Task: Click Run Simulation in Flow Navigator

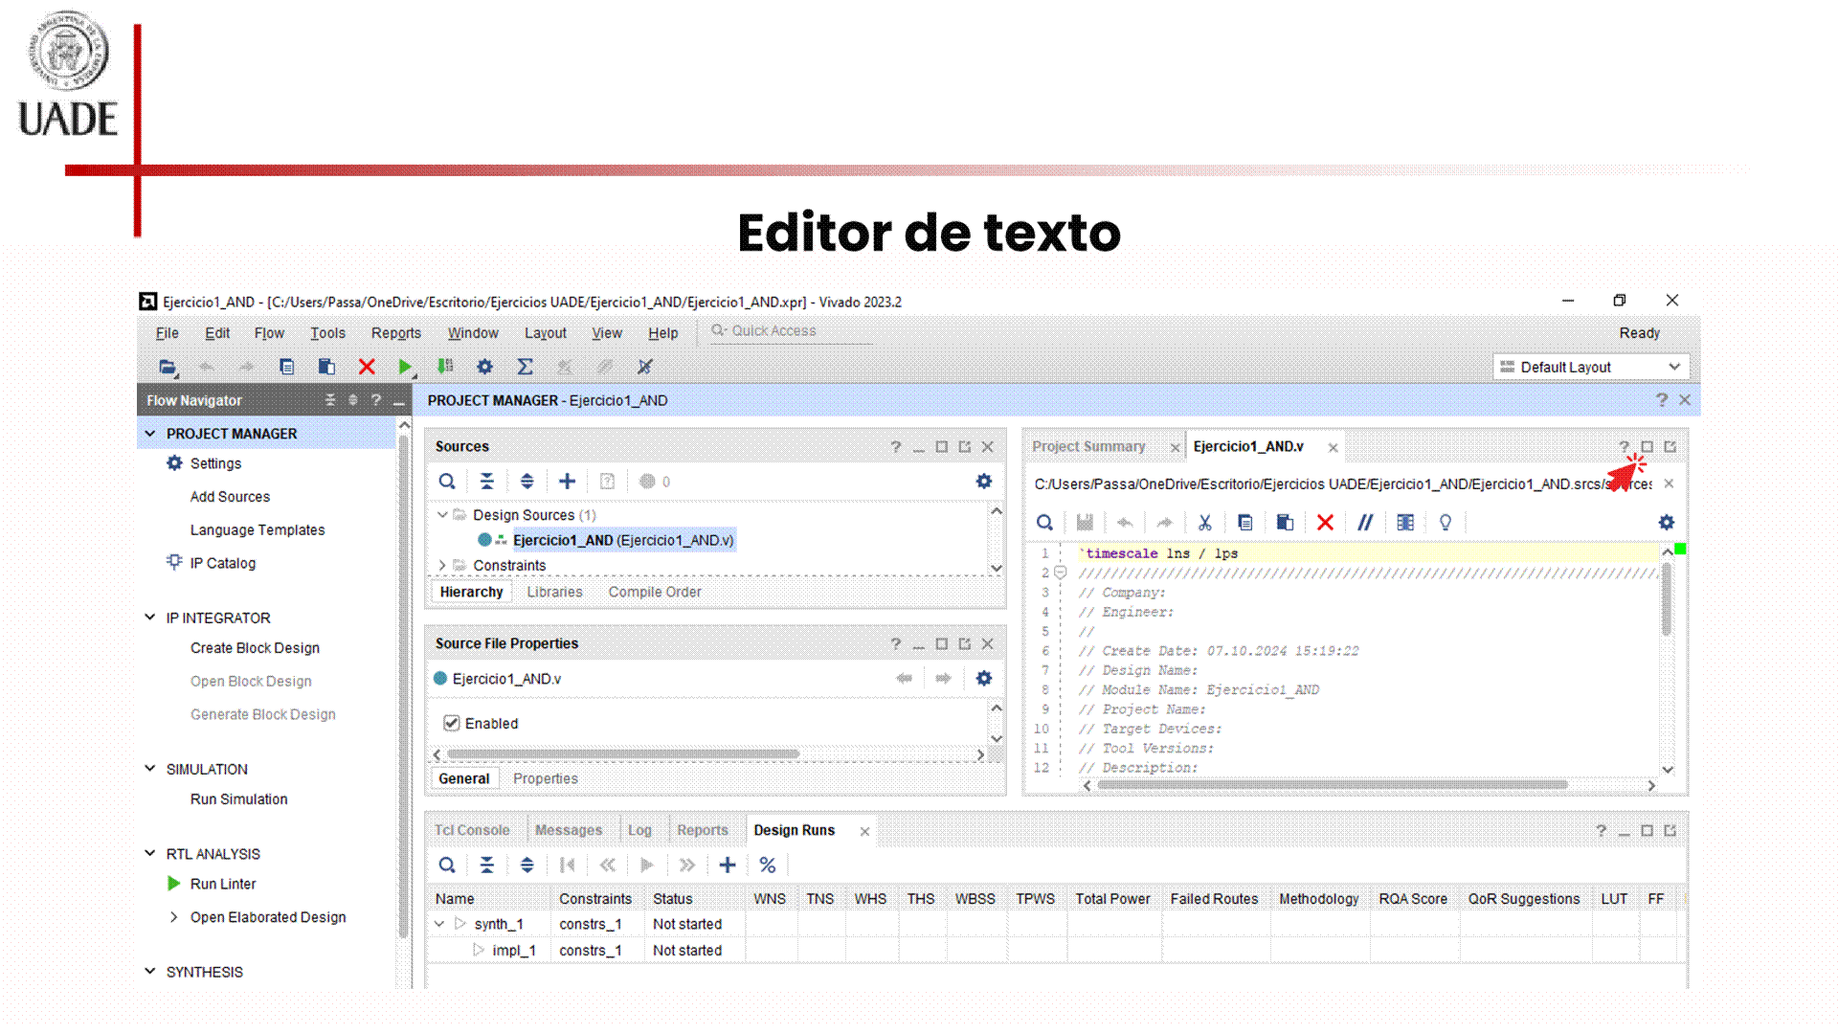Action: [x=238, y=799]
